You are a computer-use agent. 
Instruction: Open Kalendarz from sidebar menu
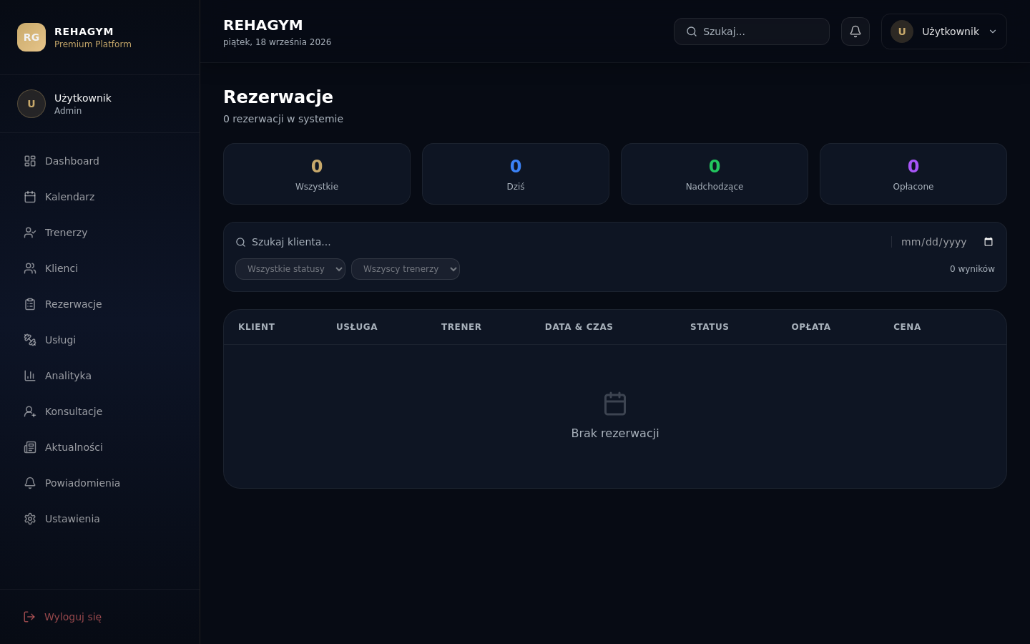(x=100, y=197)
